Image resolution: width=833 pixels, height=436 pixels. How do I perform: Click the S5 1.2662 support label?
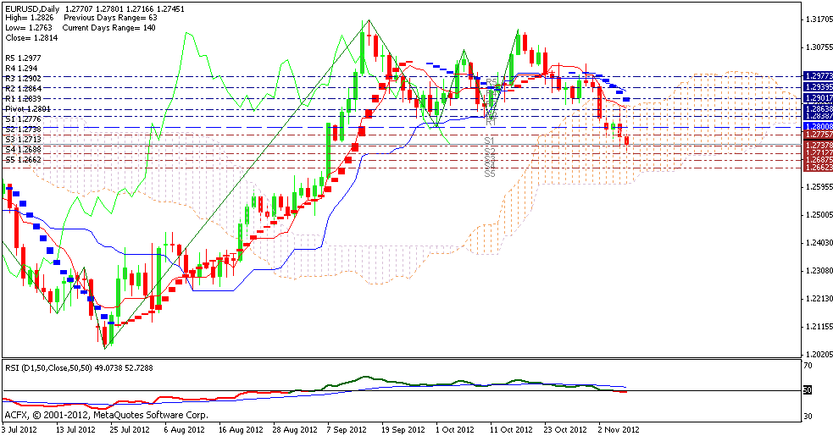[x=21, y=158]
